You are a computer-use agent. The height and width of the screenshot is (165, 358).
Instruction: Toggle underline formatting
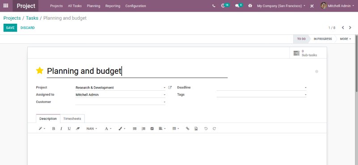point(69,128)
